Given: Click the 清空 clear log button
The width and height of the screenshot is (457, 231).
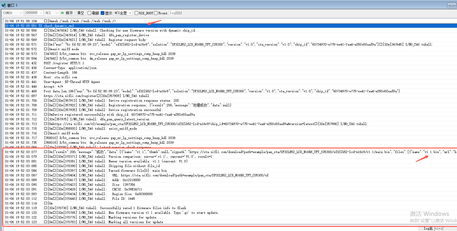Looking at the screenshot, I should (x=80, y=13).
